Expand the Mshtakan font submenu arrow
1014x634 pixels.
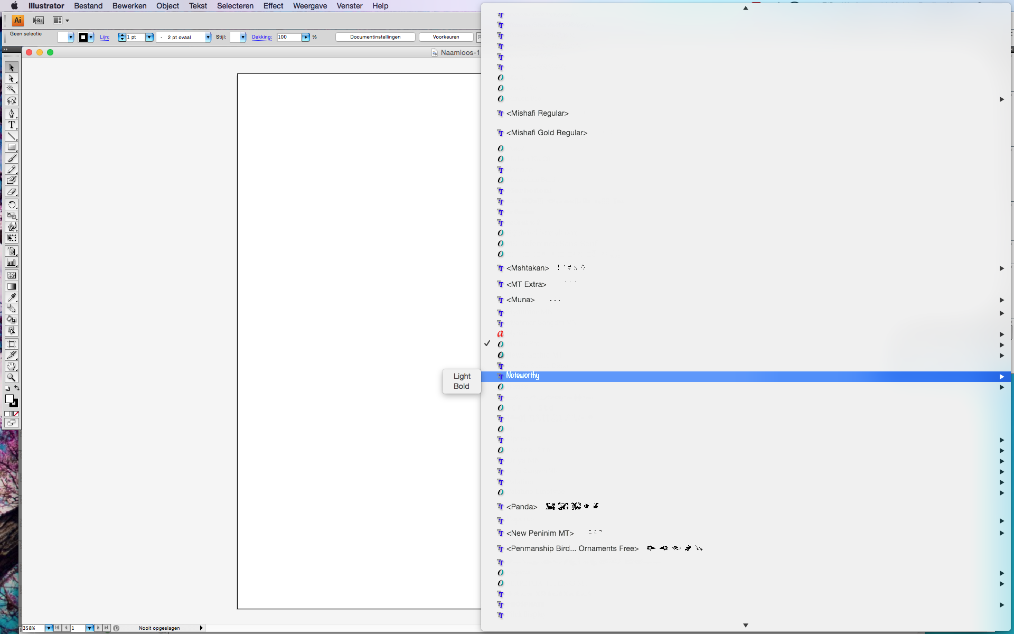[x=1002, y=268]
